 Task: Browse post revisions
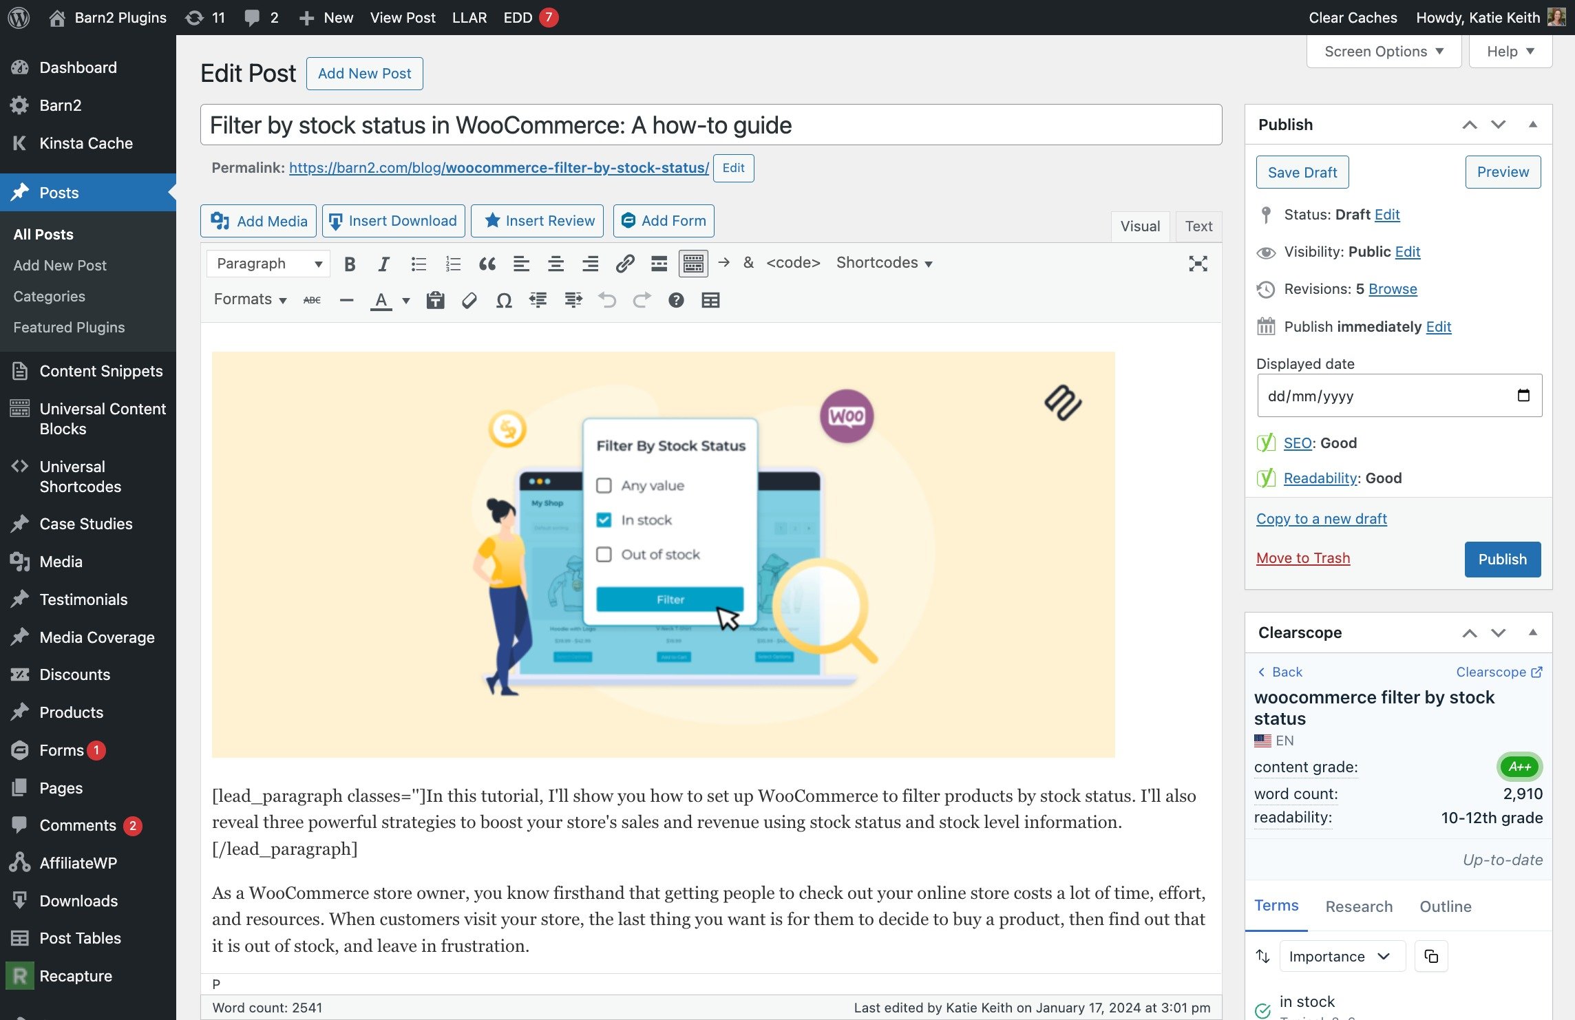tap(1393, 289)
